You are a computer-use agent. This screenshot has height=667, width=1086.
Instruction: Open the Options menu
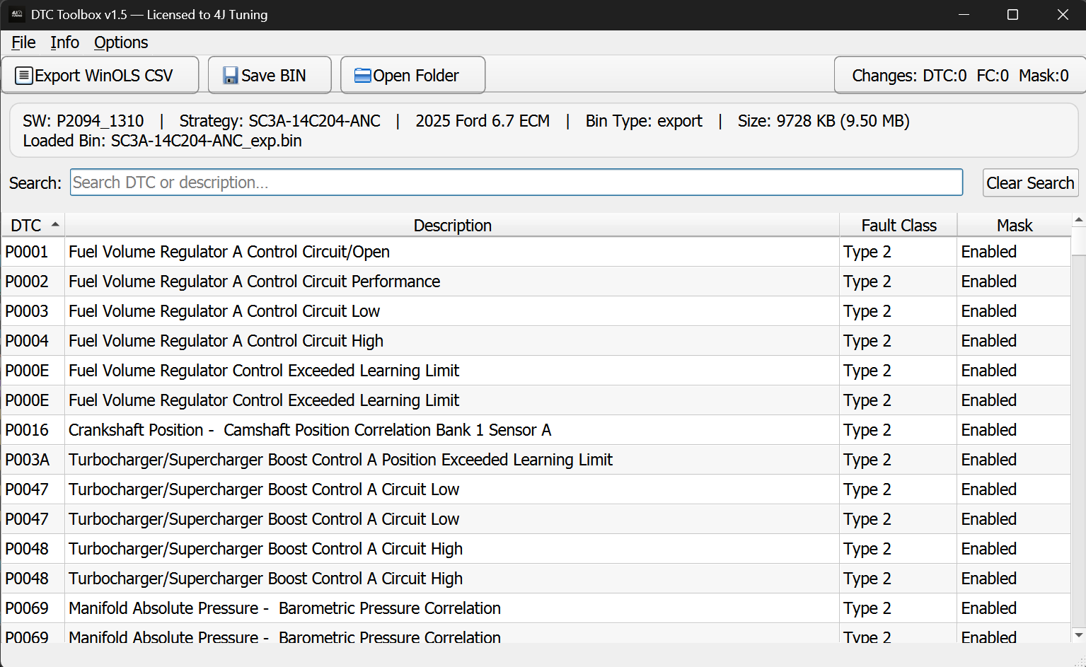(x=121, y=42)
